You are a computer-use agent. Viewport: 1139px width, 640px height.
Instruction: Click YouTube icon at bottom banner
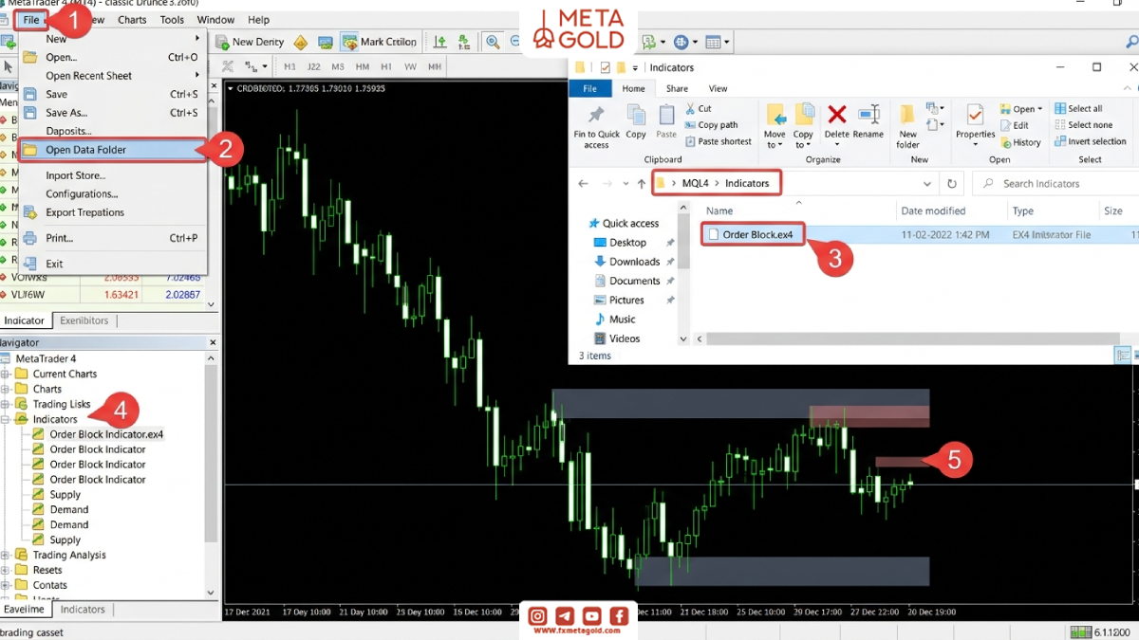[592, 615]
